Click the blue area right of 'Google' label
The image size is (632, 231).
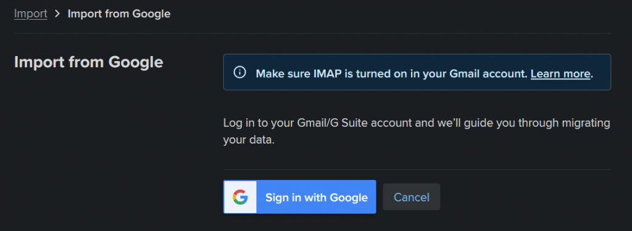(x=372, y=197)
